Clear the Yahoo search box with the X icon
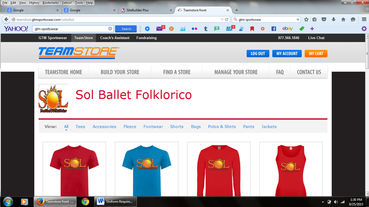369x207 pixels. (x=110, y=29)
